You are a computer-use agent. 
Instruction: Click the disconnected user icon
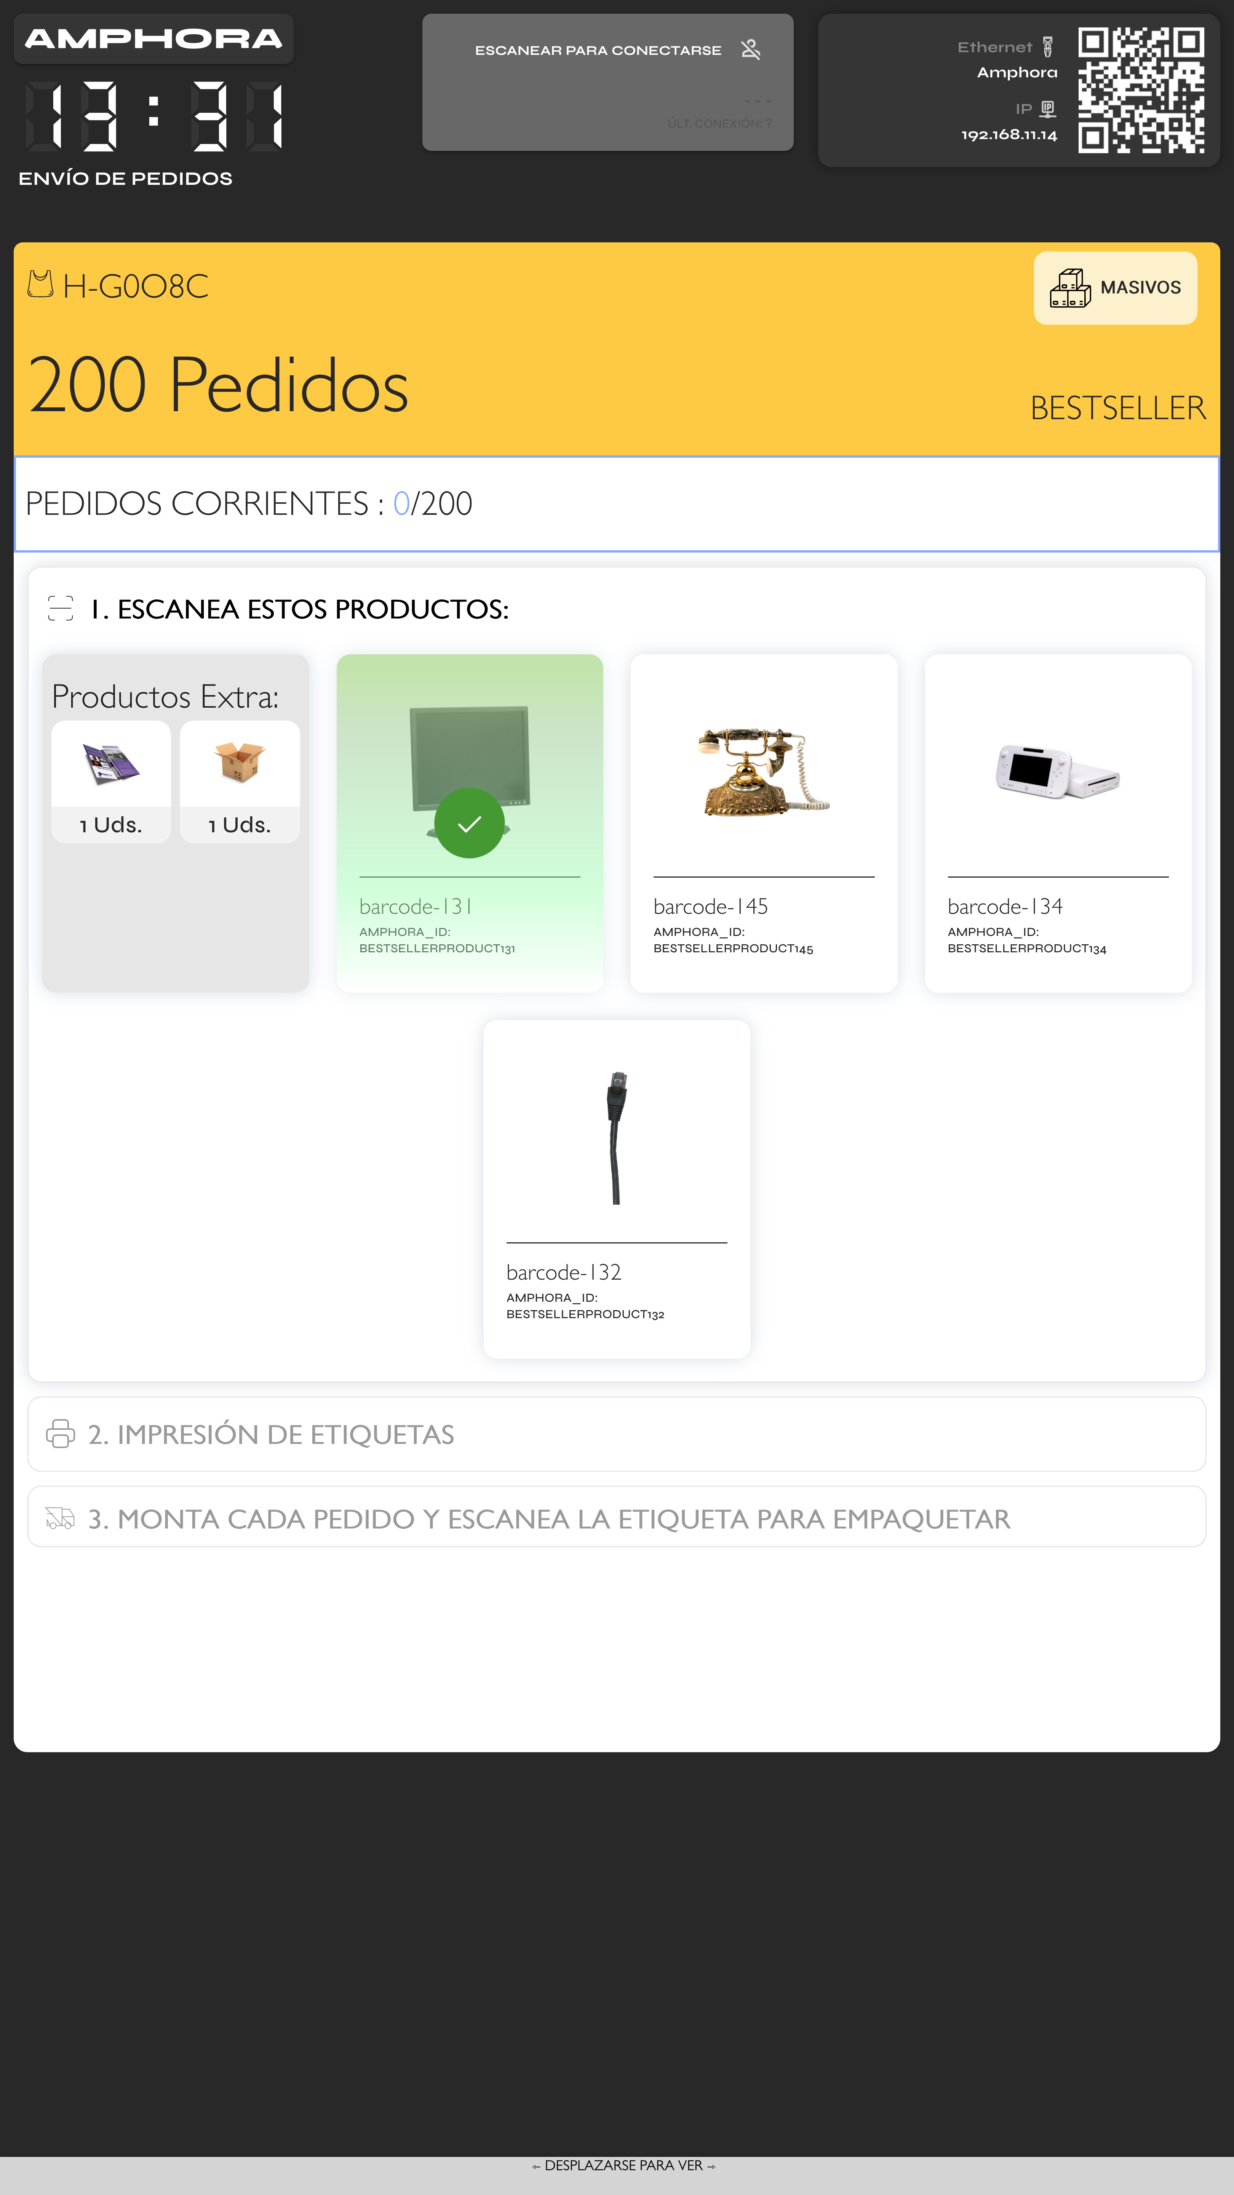coord(750,50)
